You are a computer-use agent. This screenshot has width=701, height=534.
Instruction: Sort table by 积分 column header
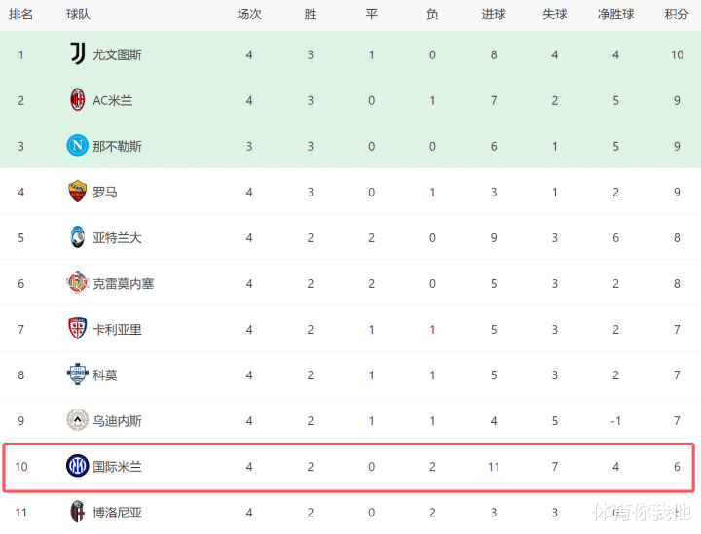(x=676, y=15)
